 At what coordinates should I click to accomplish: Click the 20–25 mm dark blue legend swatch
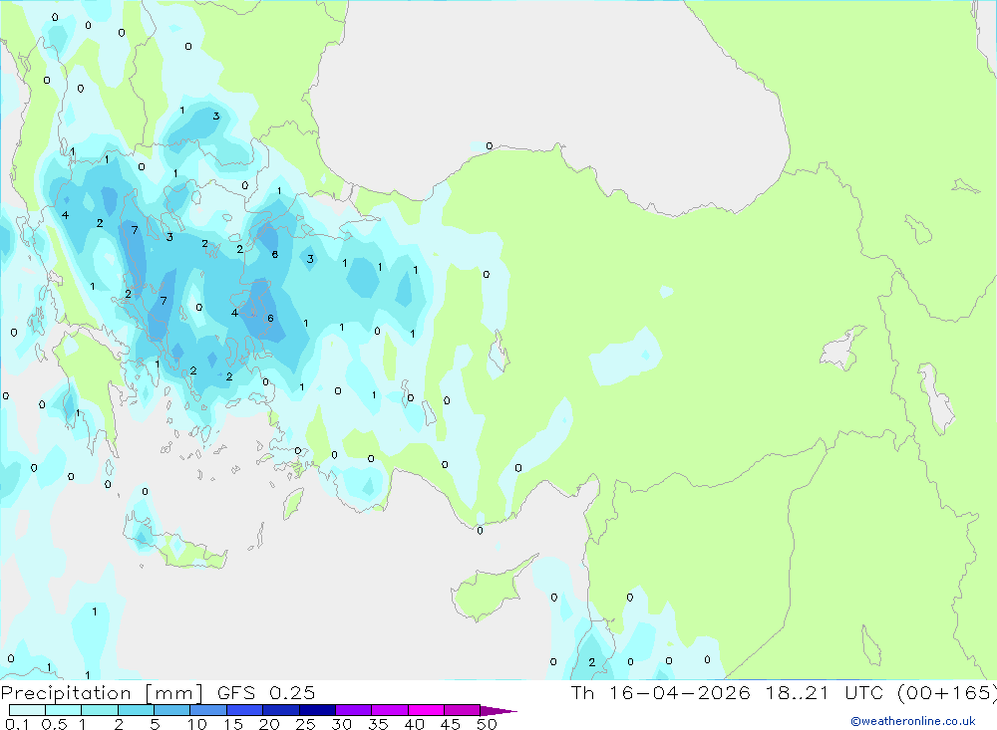pyautogui.click(x=280, y=710)
